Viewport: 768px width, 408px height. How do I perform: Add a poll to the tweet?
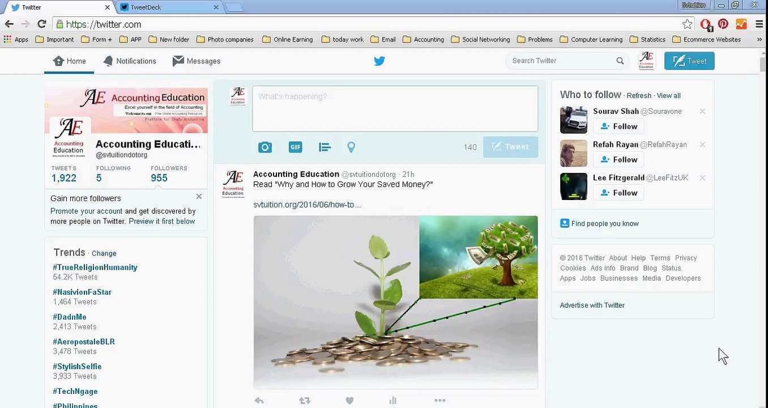click(325, 147)
